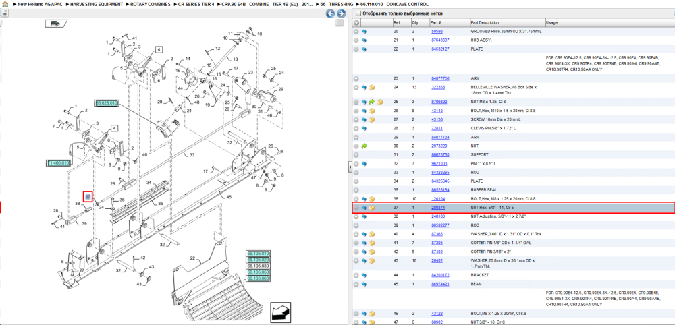Open part number 87643637 link
The image size is (675, 325).
point(440,40)
